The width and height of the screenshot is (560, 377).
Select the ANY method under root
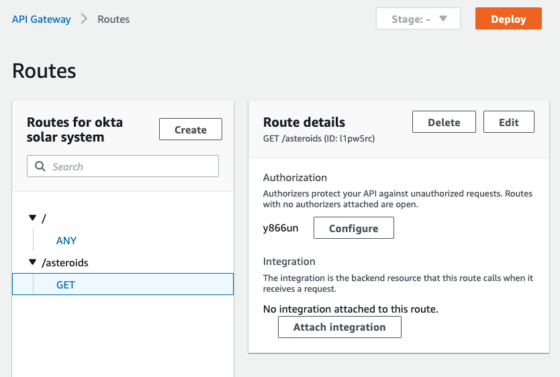tap(66, 241)
